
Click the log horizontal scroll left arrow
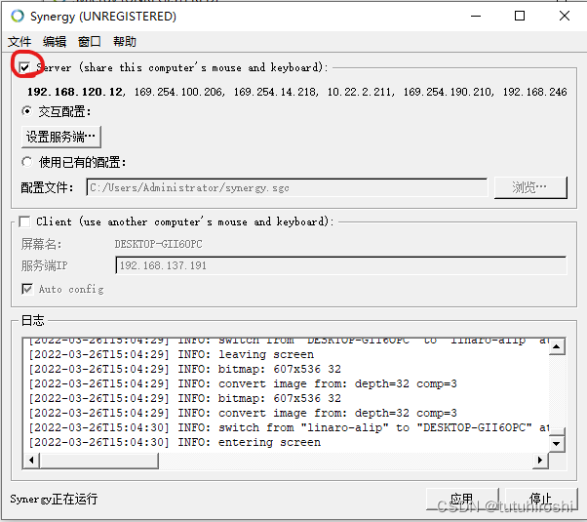click(x=31, y=461)
